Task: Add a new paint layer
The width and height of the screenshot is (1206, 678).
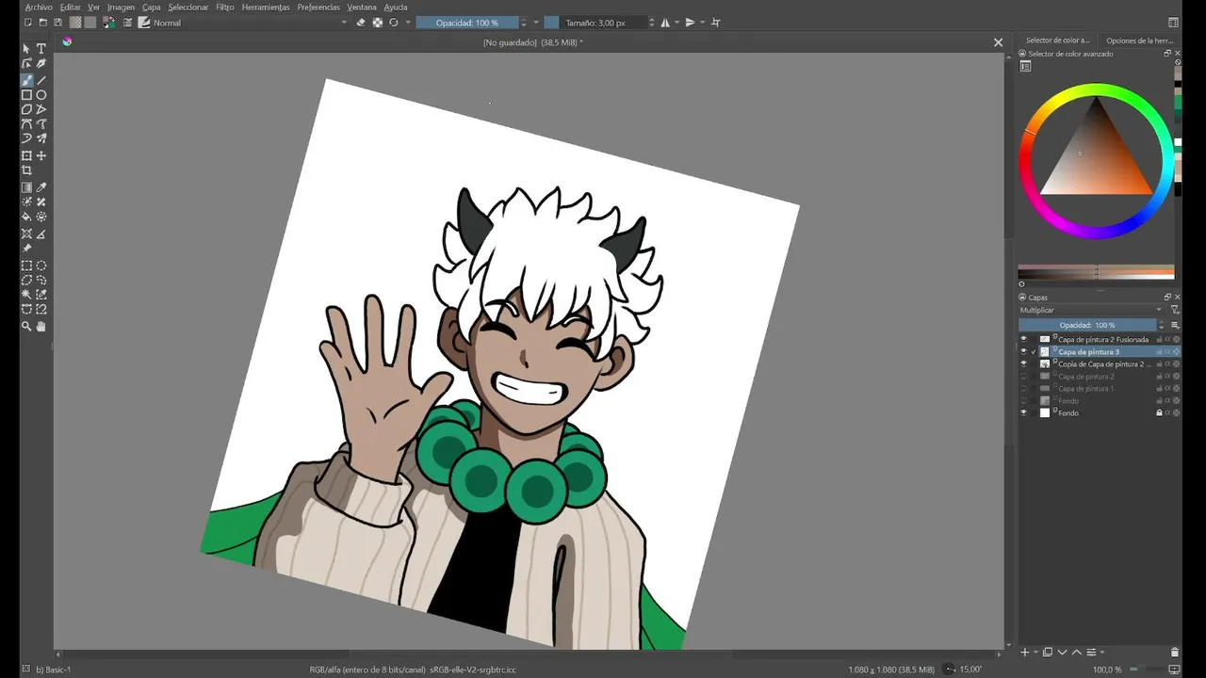Action: tap(1025, 652)
